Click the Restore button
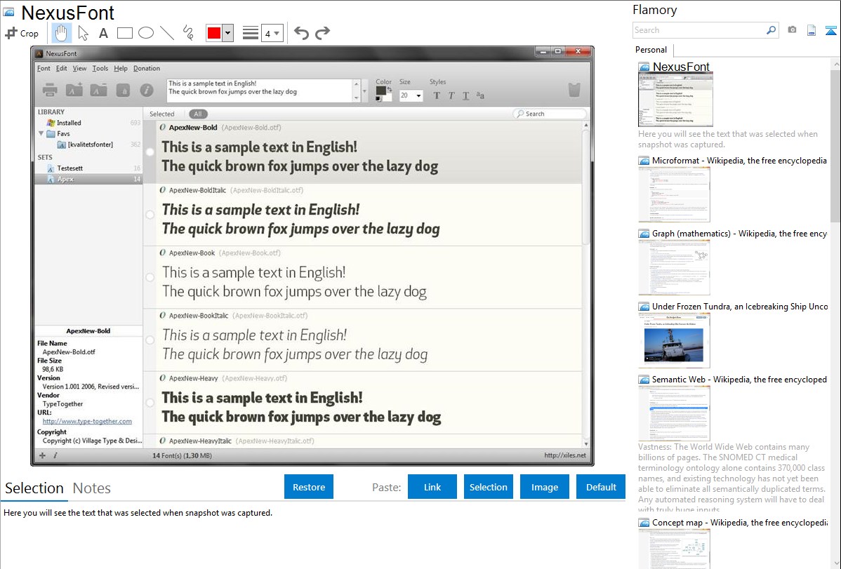Image resolution: width=841 pixels, height=569 pixels. [x=309, y=487]
